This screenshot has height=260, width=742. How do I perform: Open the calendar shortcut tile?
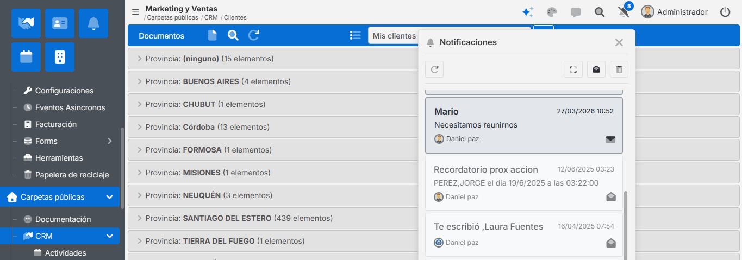[26, 57]
